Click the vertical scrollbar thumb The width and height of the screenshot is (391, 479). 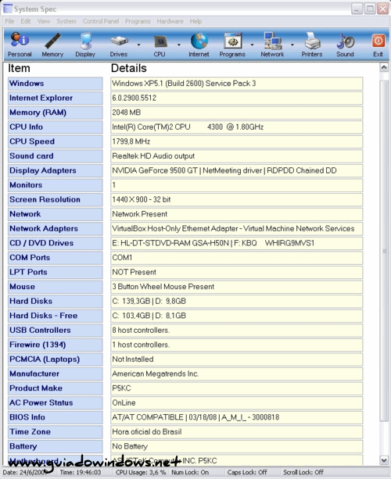tap(384, 251)
